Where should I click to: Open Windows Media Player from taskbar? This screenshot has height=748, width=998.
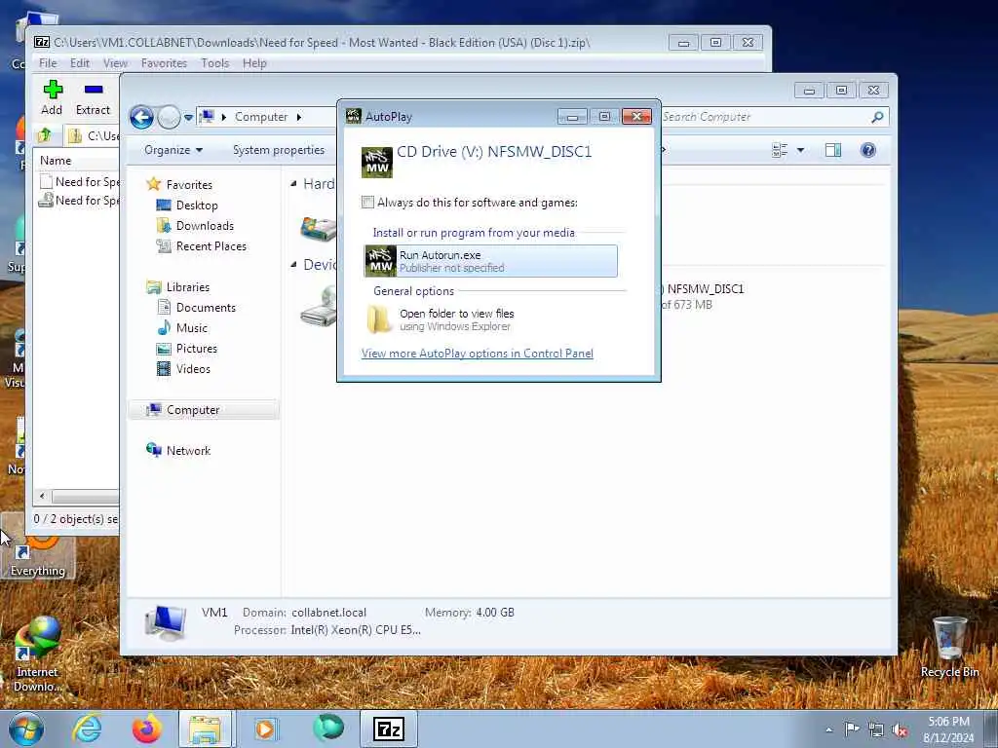265,729
